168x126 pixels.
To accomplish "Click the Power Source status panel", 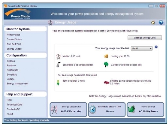I will tap(145, 109).
